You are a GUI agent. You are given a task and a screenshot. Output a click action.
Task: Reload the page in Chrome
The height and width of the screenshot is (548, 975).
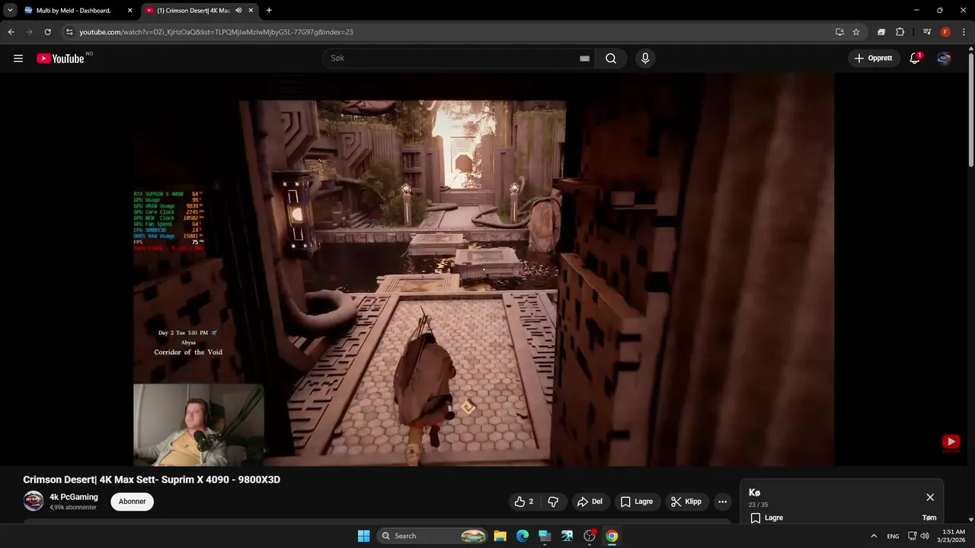(47, 32)
